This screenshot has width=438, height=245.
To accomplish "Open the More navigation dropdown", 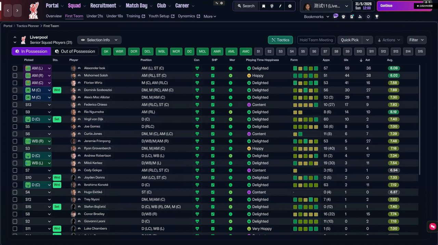I will pos(210,16).
